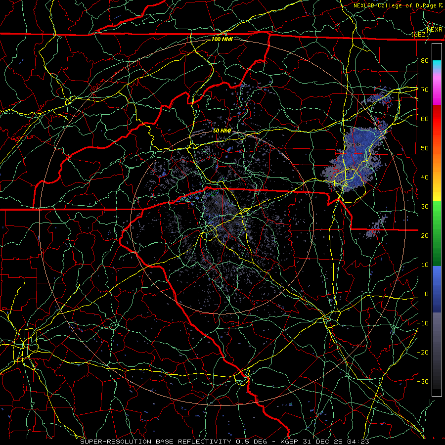
Task: Click the 30 dBZ scale value
Action: point(425,206)
